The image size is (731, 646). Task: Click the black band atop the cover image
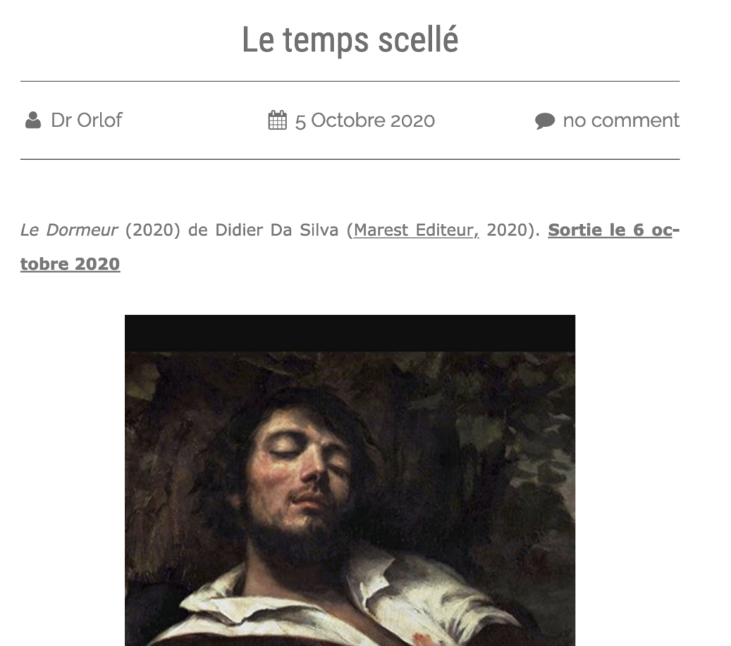point(350,333)
